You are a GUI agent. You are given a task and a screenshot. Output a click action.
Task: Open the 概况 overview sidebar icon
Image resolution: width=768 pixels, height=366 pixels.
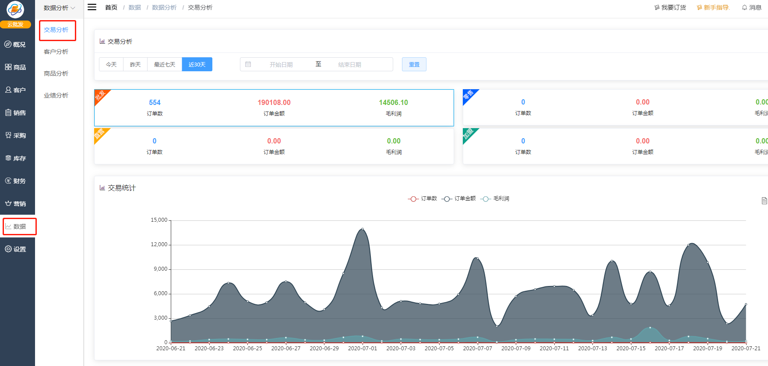[x=15, y=45]
